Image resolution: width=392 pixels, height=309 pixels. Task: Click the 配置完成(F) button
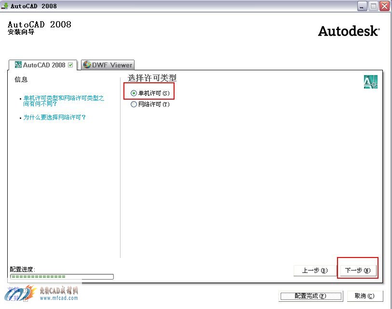click(311, 296)
